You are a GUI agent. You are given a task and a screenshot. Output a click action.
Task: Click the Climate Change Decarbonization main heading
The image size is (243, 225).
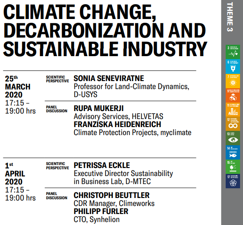105,30
